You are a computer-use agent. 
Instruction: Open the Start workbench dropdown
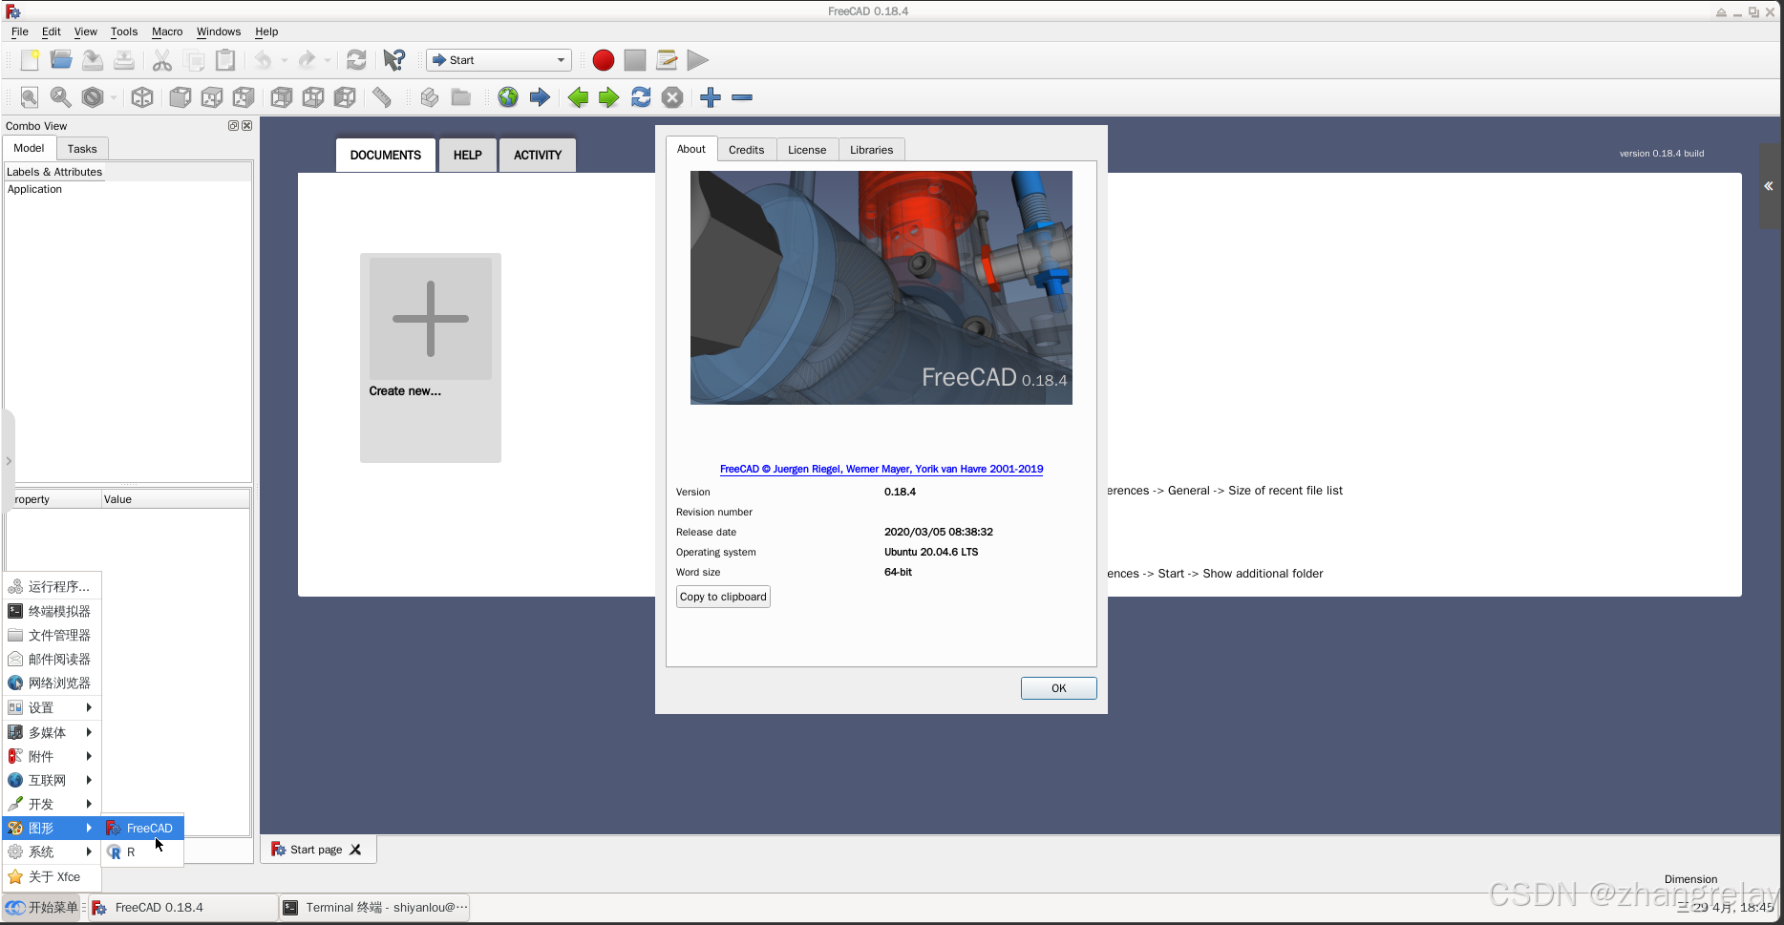(x=499, y=60)
